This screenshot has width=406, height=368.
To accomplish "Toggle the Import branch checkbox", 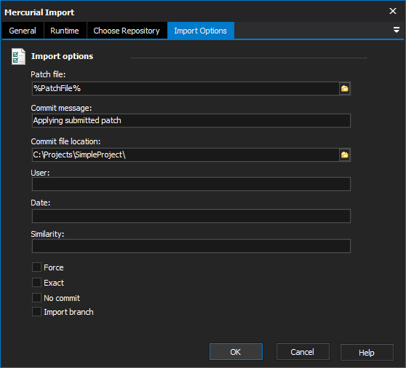I will pyautogui.click(x=36, y=312).
